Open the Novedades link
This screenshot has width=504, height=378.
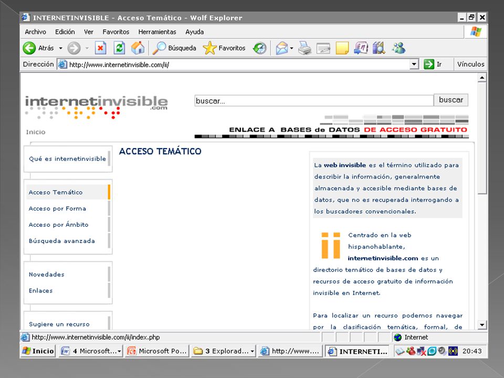[47, 275]
